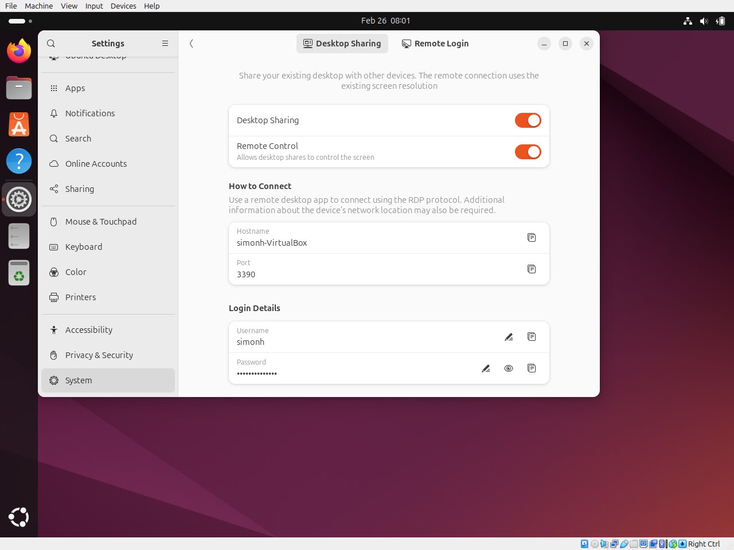Click the Activities workspace indicator

[20, 21]
